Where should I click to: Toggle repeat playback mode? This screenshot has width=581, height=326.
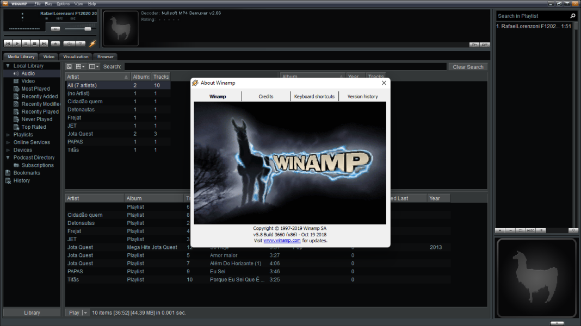[x=79, y=43]
